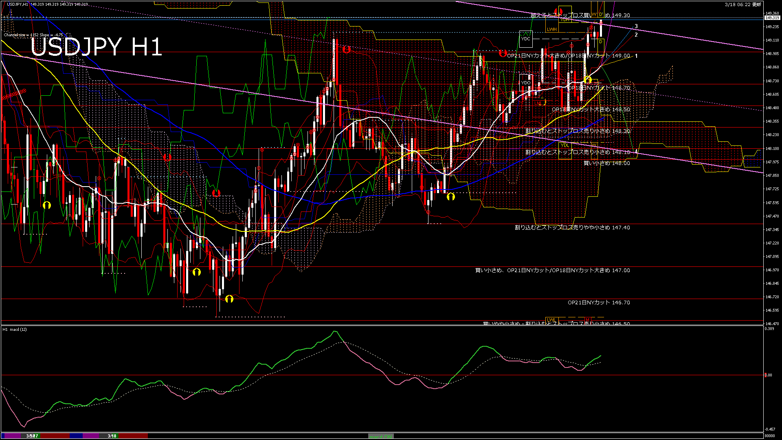Click the LWH orange level label

(552, 29)
